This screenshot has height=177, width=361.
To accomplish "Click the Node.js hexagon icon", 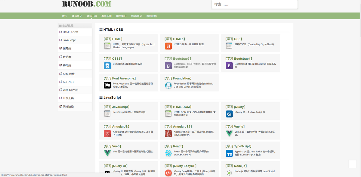I will [229, 173].
